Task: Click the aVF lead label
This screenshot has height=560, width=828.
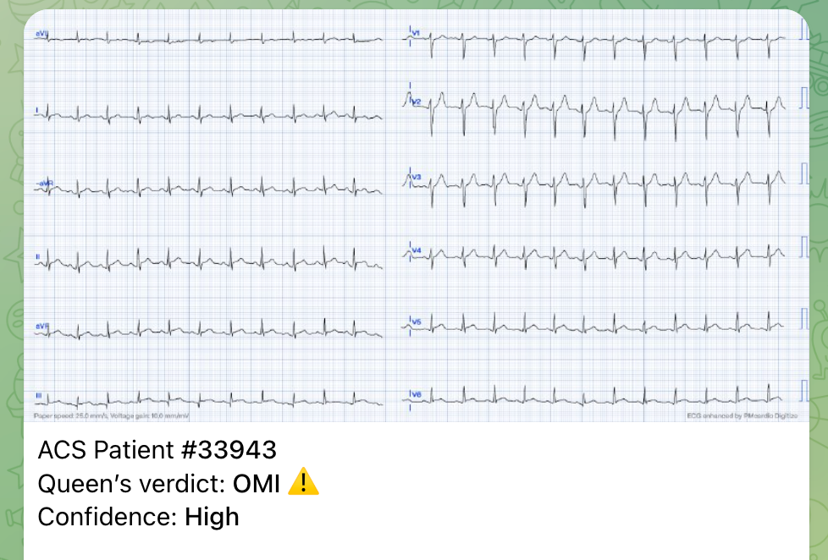Action: [x=41, y=327]
